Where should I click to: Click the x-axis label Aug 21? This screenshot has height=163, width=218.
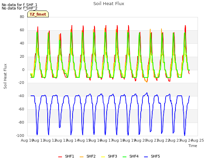click(152, 140)
